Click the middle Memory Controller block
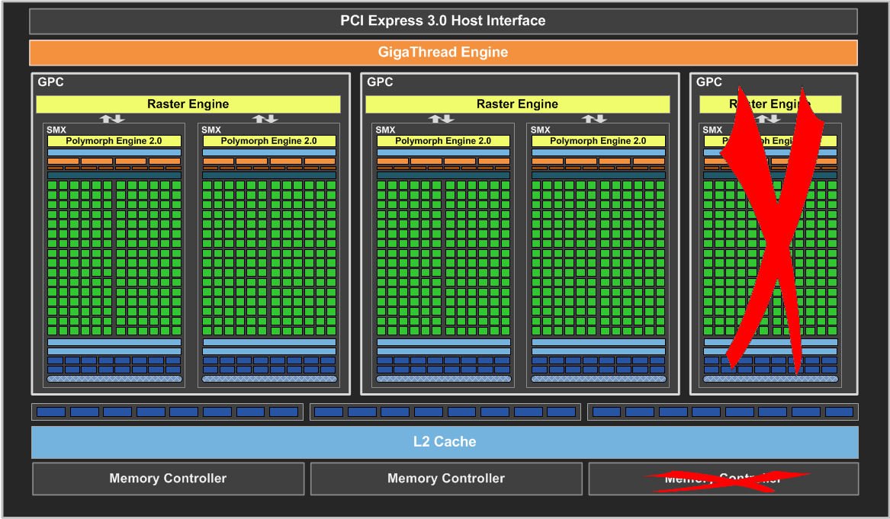 point(446,478)
